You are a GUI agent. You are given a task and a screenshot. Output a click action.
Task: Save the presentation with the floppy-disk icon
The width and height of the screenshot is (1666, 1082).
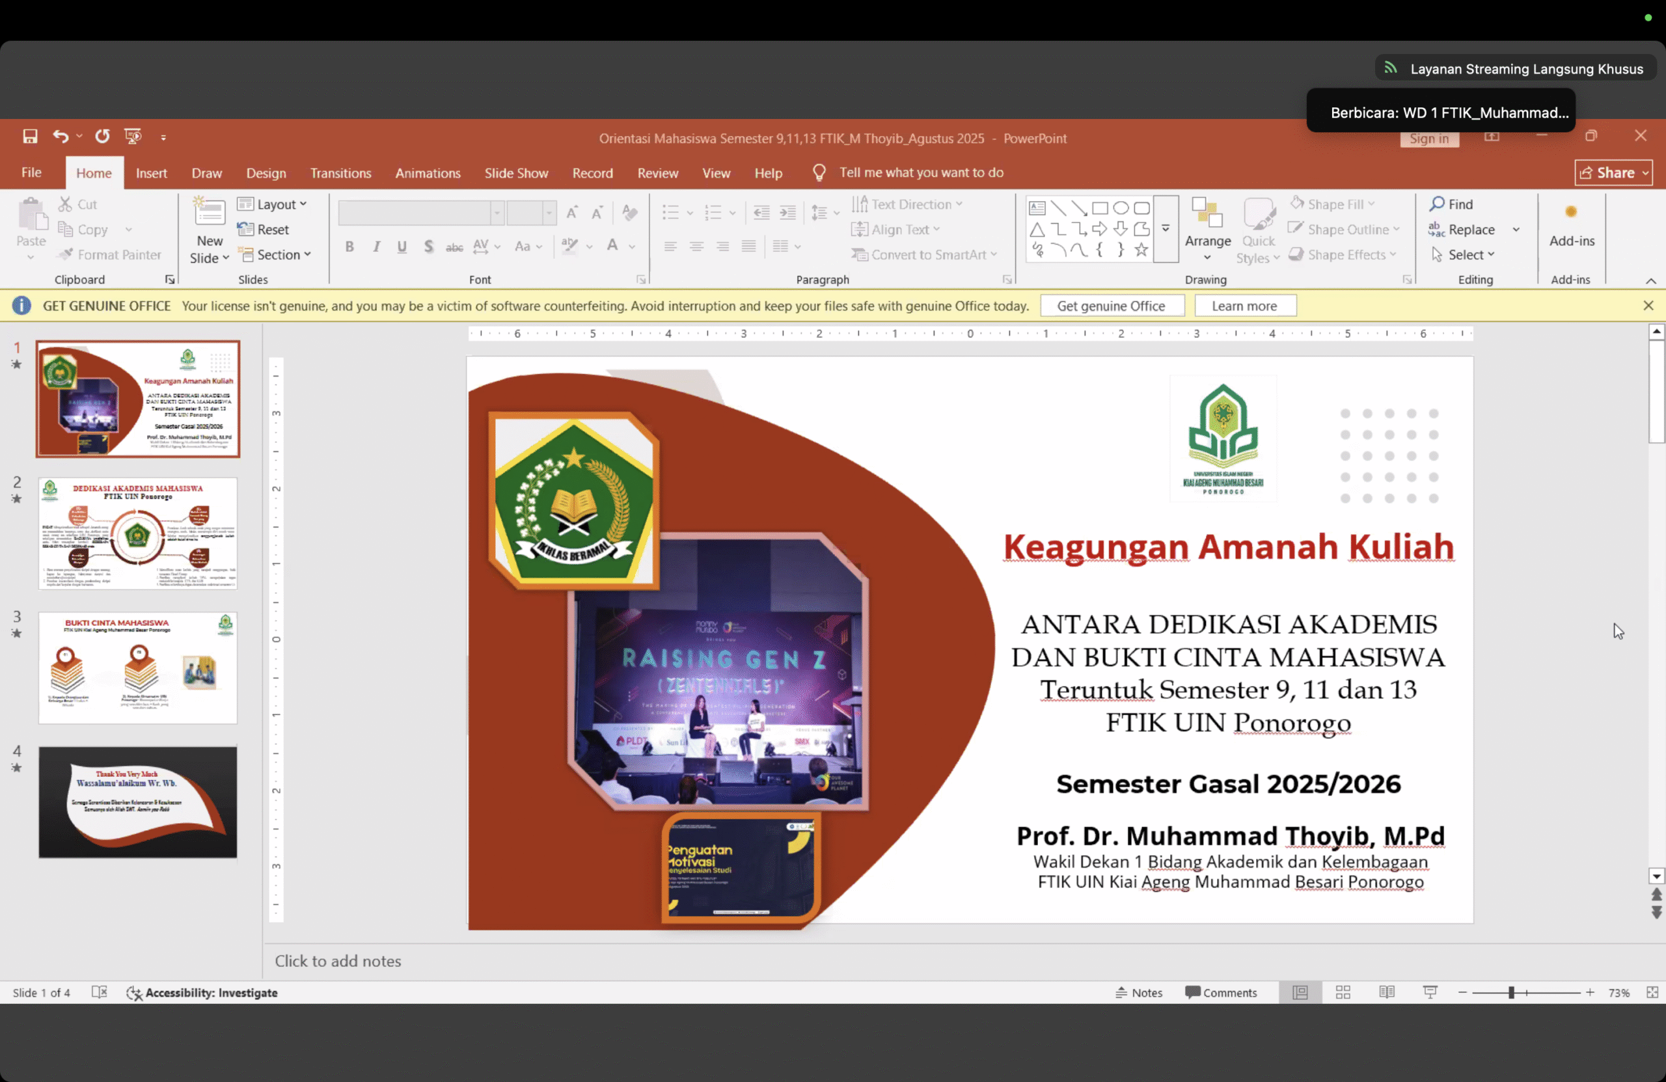[x=30, y=137]
